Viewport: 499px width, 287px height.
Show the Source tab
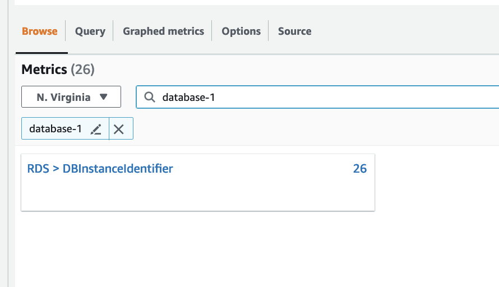294,31
